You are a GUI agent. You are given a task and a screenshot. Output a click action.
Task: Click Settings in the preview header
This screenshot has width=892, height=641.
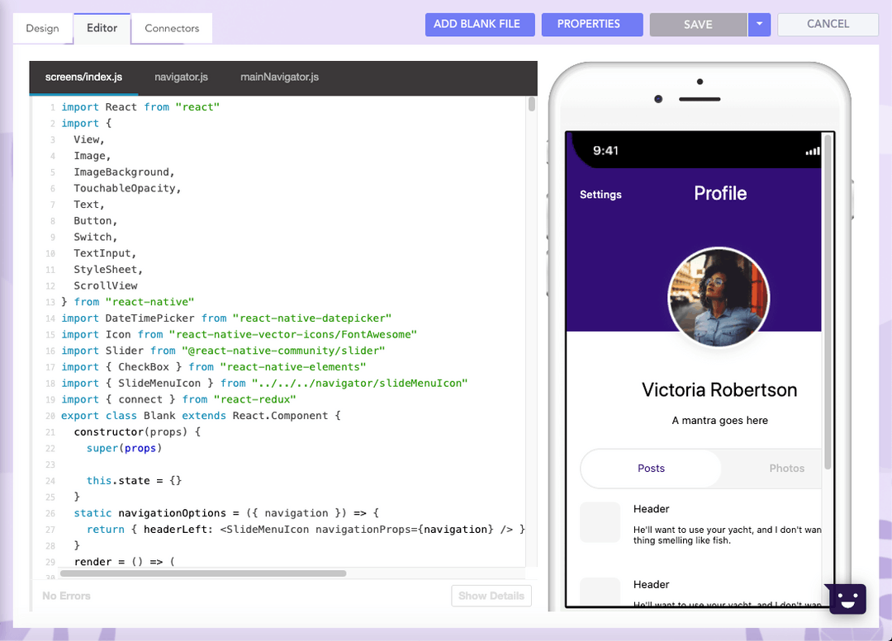[x=600, y=194]
